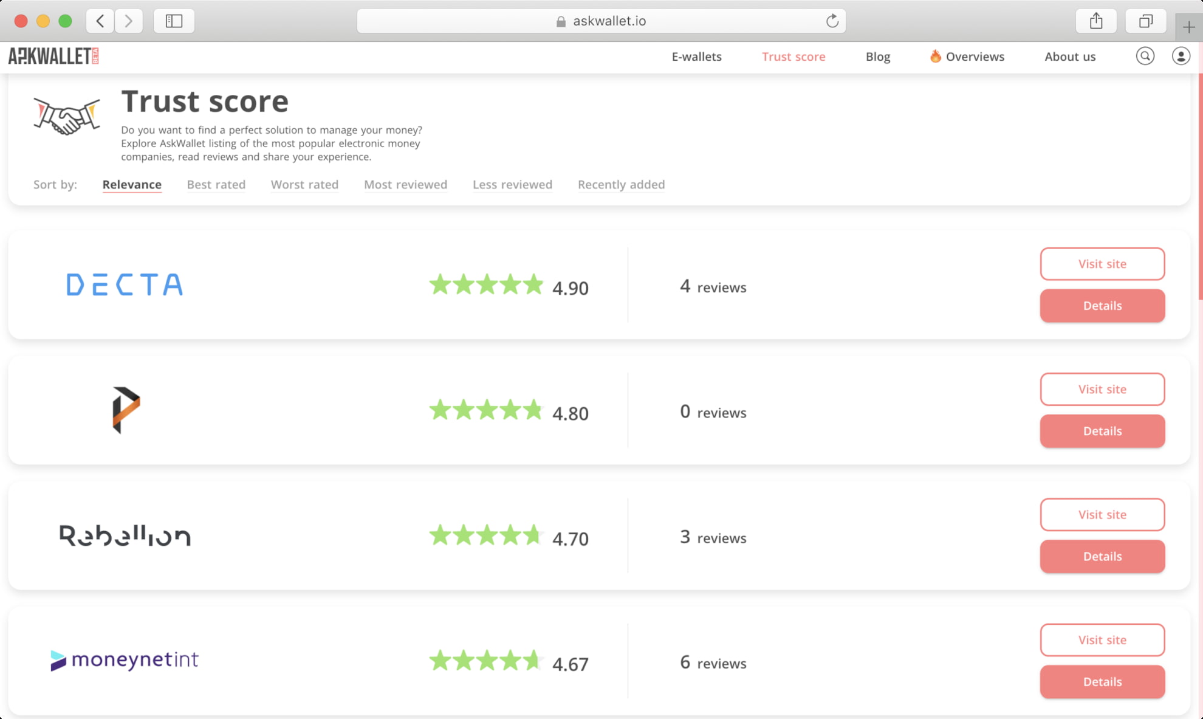Screen dimensions: 1203x719
Task: Click the red page scrollbar thumb
Action: pos(1200,185)
